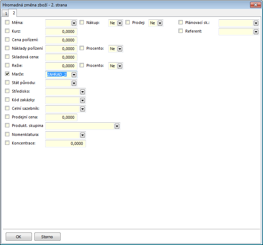This screenshot has height=245, width=263.
Task: Open the Marže dropdown arrow
Action: (74, 75)
